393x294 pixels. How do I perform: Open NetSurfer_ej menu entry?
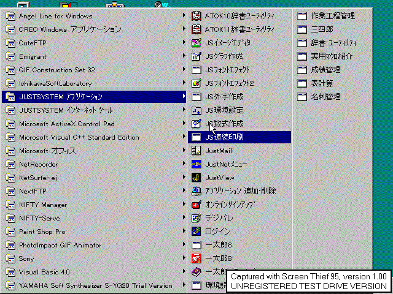click(x=94, y=178)
